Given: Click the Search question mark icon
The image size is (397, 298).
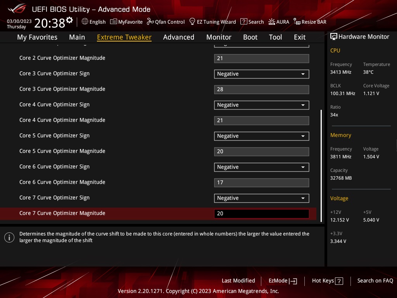Looking at the screenshot, I should click(x=243, y=22).
